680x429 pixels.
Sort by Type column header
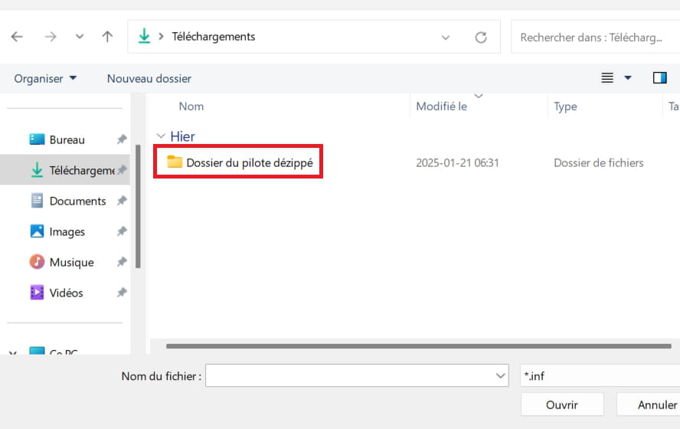click(565, 106)
